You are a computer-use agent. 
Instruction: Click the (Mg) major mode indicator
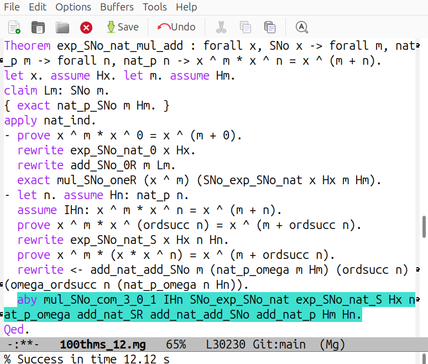coord(332,345)
